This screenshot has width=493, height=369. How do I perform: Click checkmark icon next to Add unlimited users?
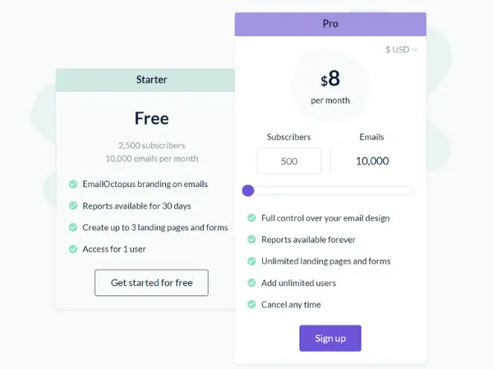251,283
